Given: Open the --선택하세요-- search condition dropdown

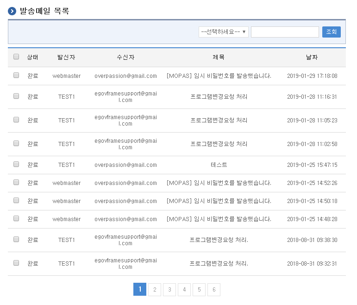Looking at the screenshot, I should pos(223,32).
